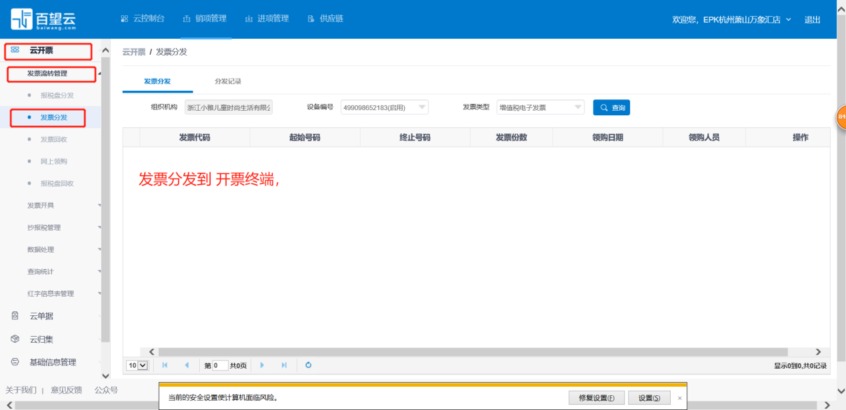The width and height of the screenshot is (846, 410).
Task: Click the 关于我们 footer link
Action: (x=21, y=390)
